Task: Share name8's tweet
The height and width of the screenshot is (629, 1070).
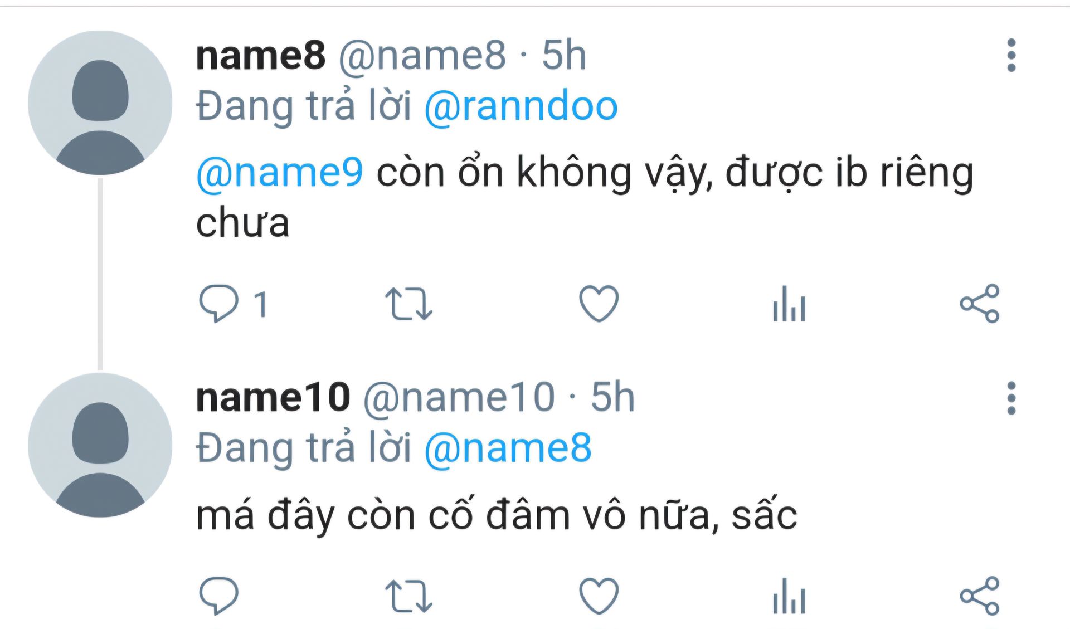Action: pyautogui.click(x=980, y=304)
